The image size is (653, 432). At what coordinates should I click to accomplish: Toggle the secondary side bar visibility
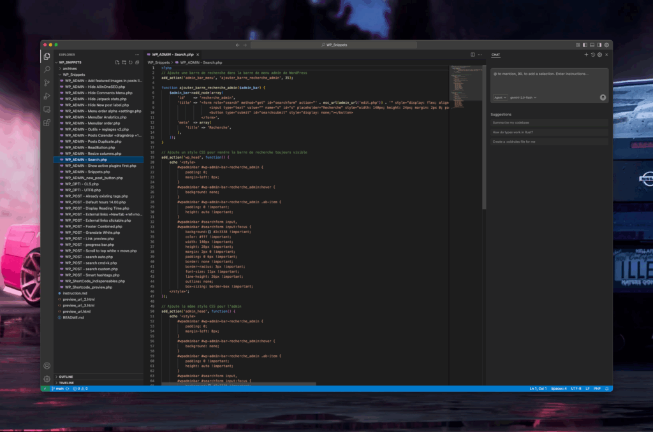coord(599,45)
